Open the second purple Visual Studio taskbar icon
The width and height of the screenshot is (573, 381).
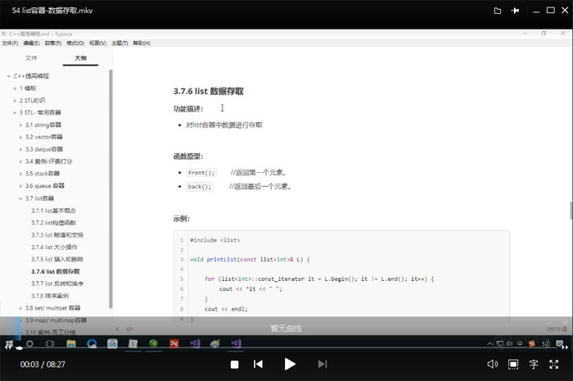pyautogui.click(x=236, y=343)
